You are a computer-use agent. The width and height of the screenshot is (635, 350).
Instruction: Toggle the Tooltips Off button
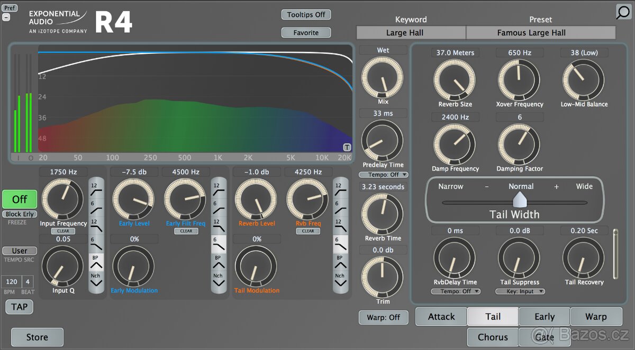tap(306, 14)
